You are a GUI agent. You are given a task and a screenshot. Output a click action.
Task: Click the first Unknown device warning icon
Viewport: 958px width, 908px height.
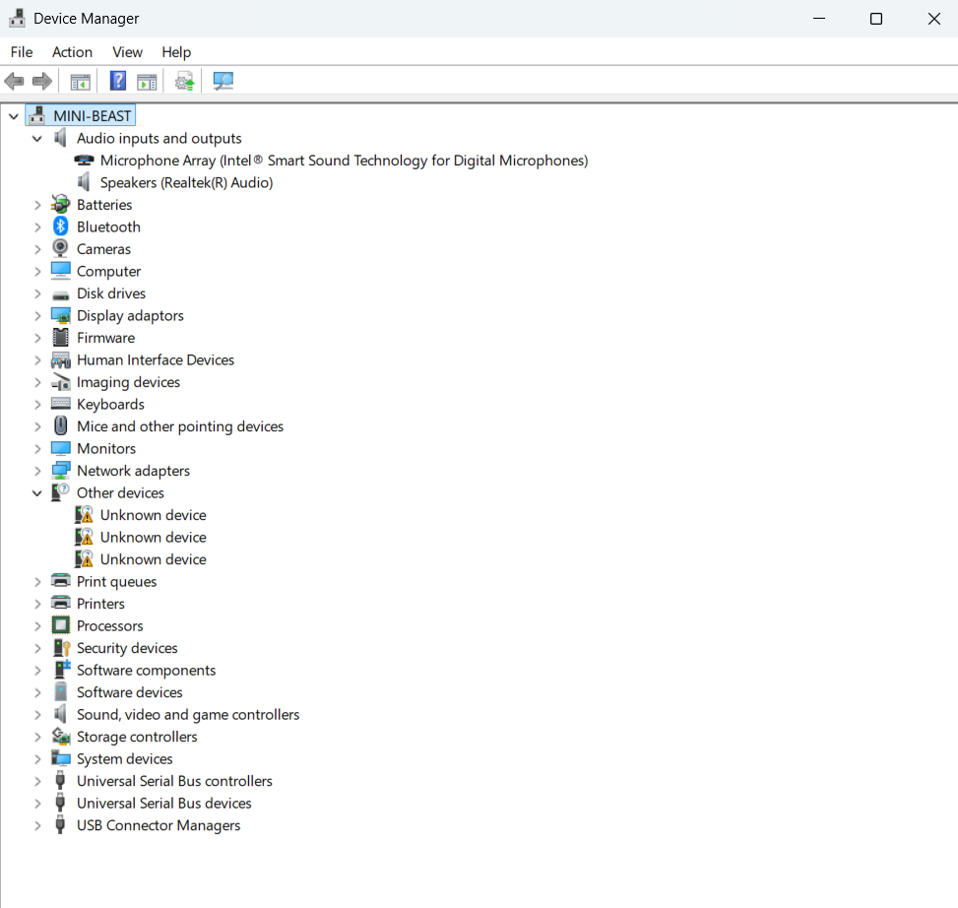(x=84, y=514)
